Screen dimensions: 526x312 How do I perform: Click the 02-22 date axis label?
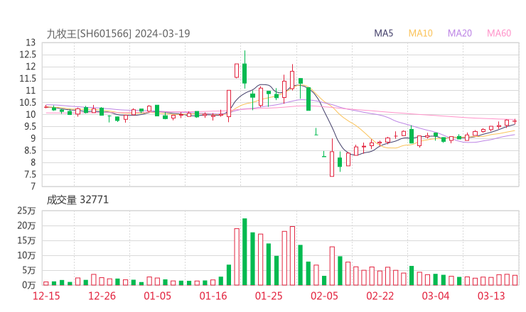[x=380, y=296]
